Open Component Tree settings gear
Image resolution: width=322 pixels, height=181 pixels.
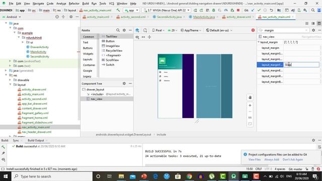tap(124, 83)
